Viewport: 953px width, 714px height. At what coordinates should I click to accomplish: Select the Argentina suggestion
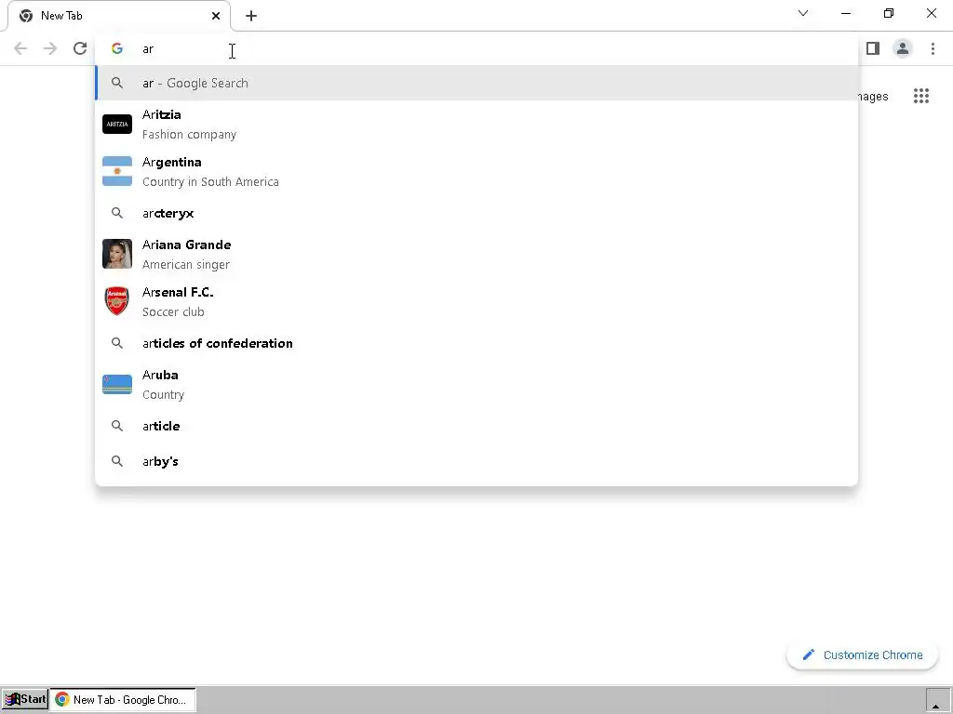476,171
